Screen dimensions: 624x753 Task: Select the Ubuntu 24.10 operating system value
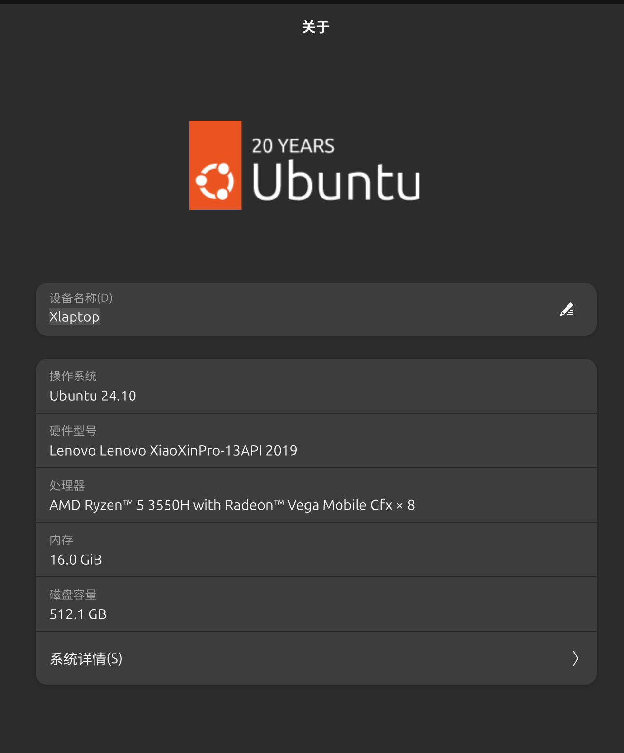[x=93, y=396]
